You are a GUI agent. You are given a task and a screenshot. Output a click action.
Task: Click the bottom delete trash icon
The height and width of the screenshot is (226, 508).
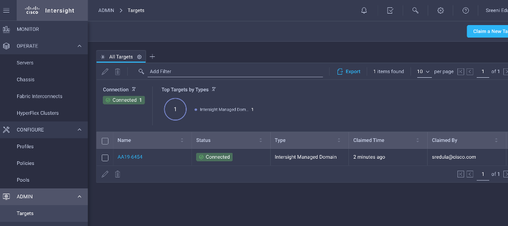coord(117,174)
